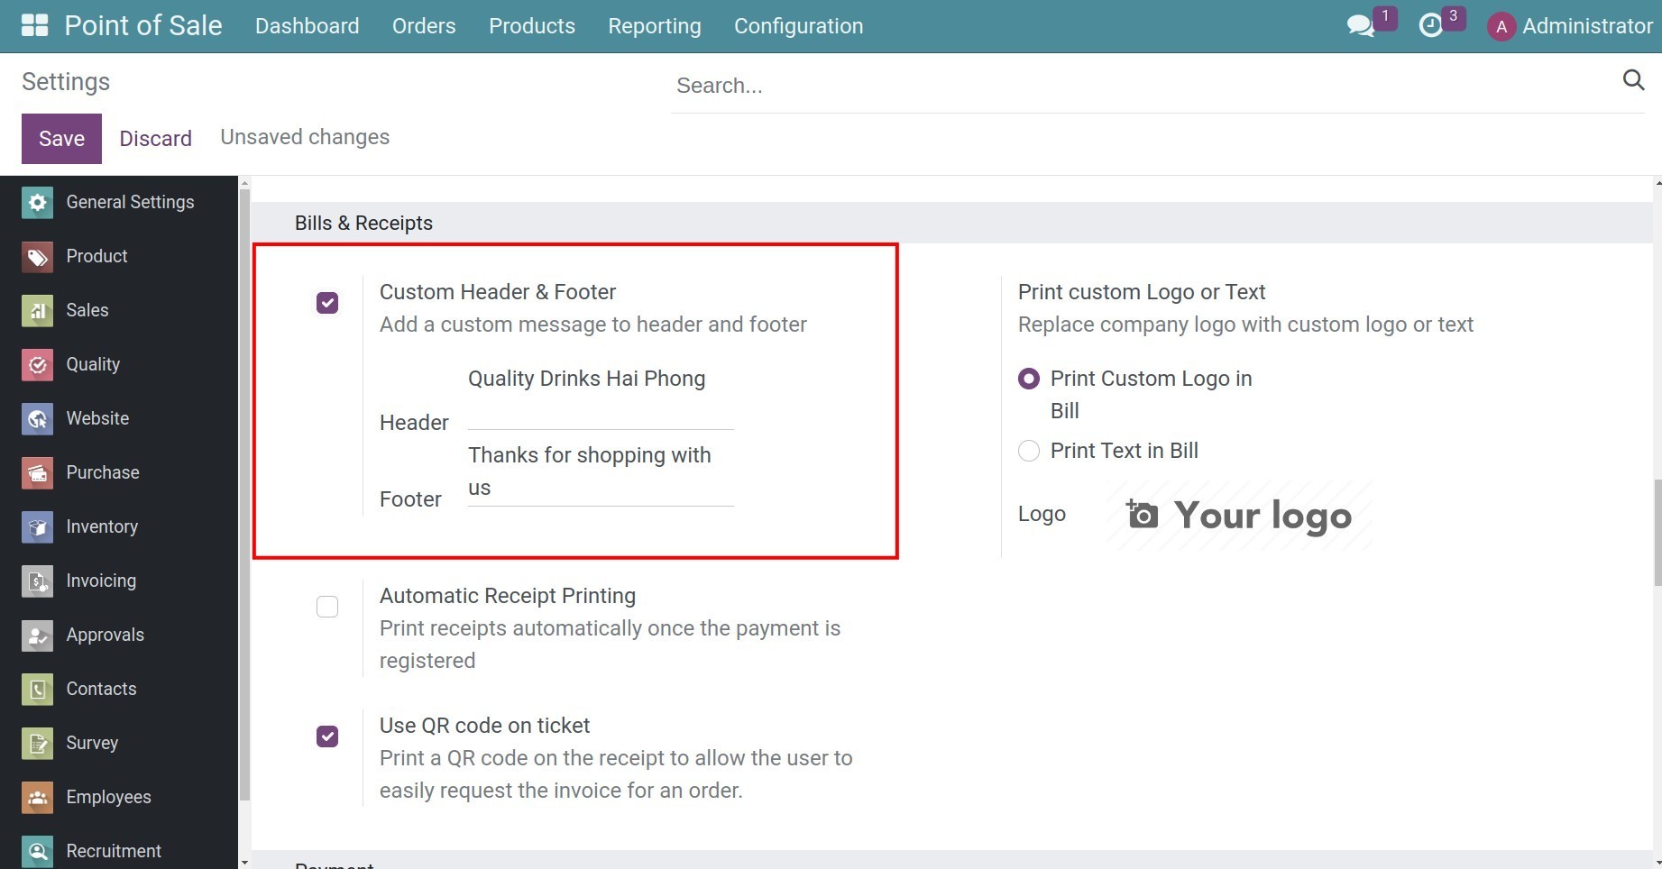This screenshot has width=1662, height=869.
Task: Click the messaging conversations icon
Action: [1360, 25]
